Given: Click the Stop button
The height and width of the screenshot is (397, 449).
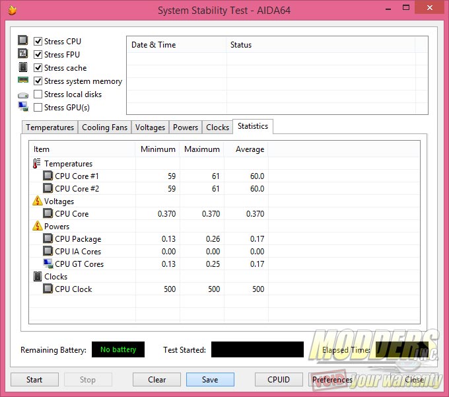Looking at the screenshot, I should coord(88,380).
